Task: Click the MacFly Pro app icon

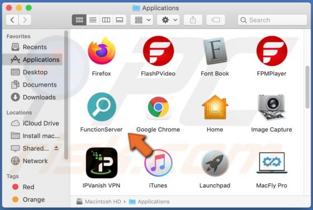Action: [272, 163]
